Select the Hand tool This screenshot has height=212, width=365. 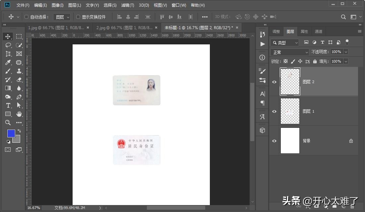coord(19,114)
